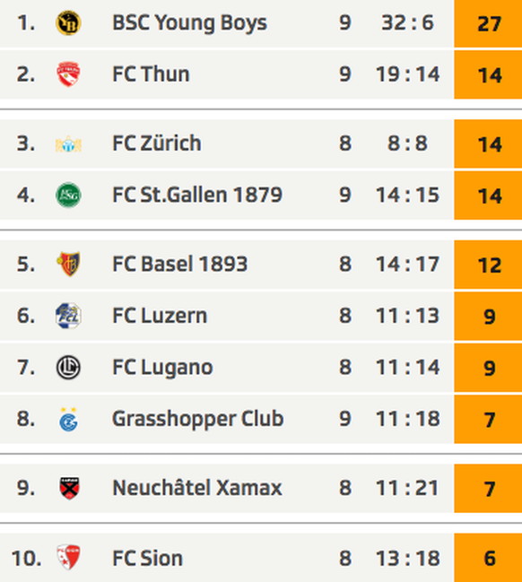Viewport: 522px width, 582px height.
Task: Click the FC Sion club crest
Action: (68, 557)
